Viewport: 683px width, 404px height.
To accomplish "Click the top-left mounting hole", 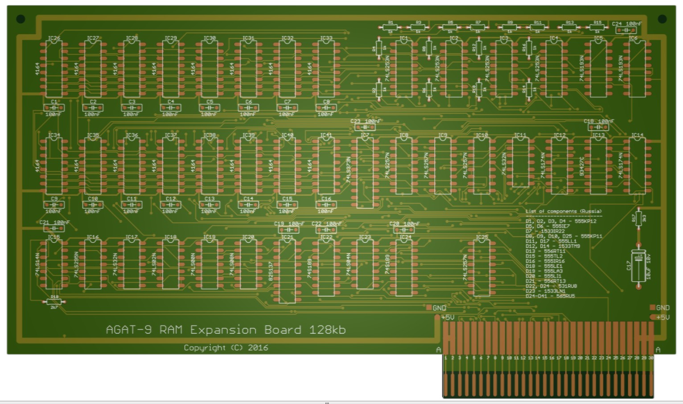I will (21, 19).
